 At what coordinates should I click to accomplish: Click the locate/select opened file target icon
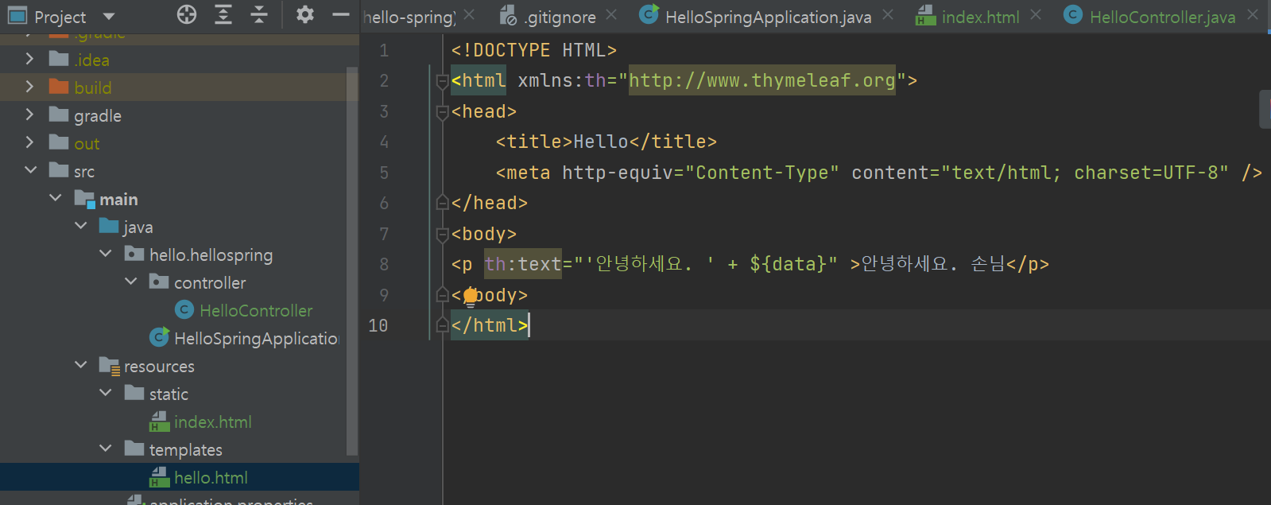tap(187, 14)
